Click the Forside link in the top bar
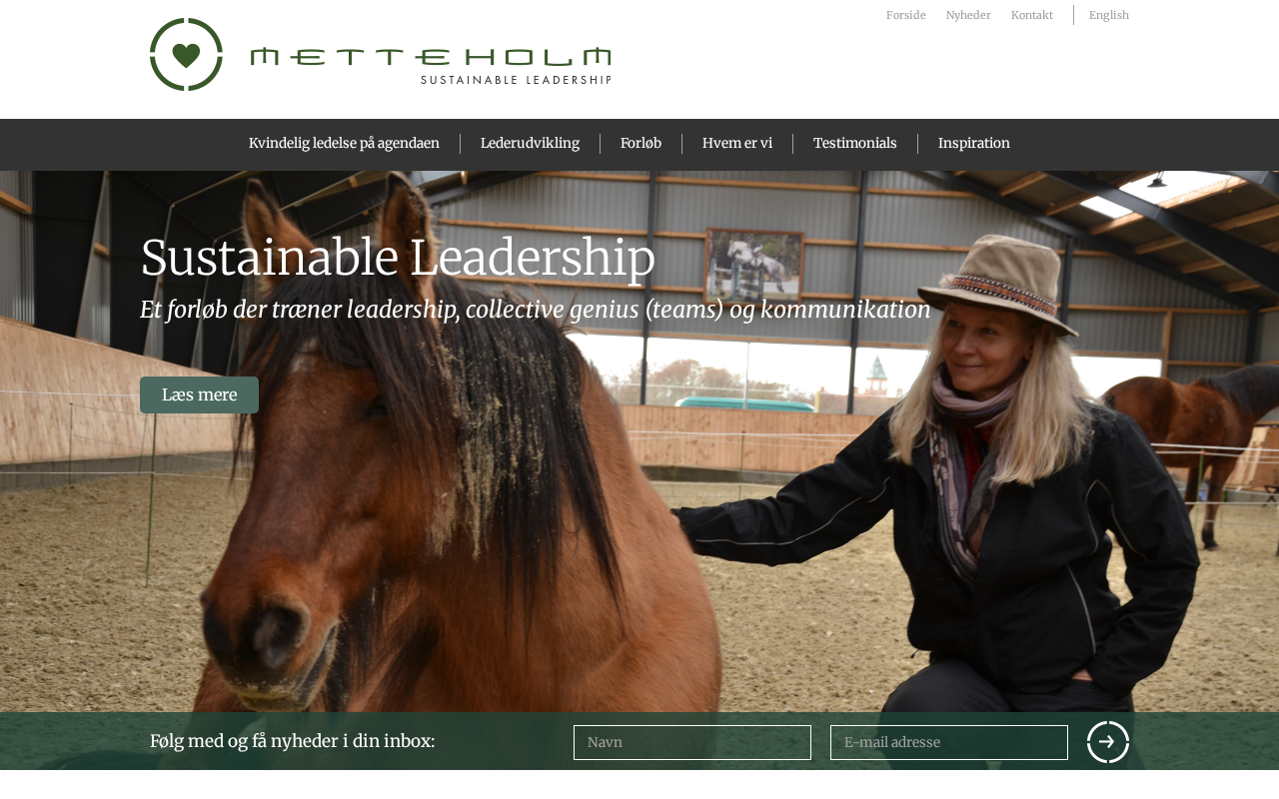1279x799 pixels. click(x=906, y=15)
